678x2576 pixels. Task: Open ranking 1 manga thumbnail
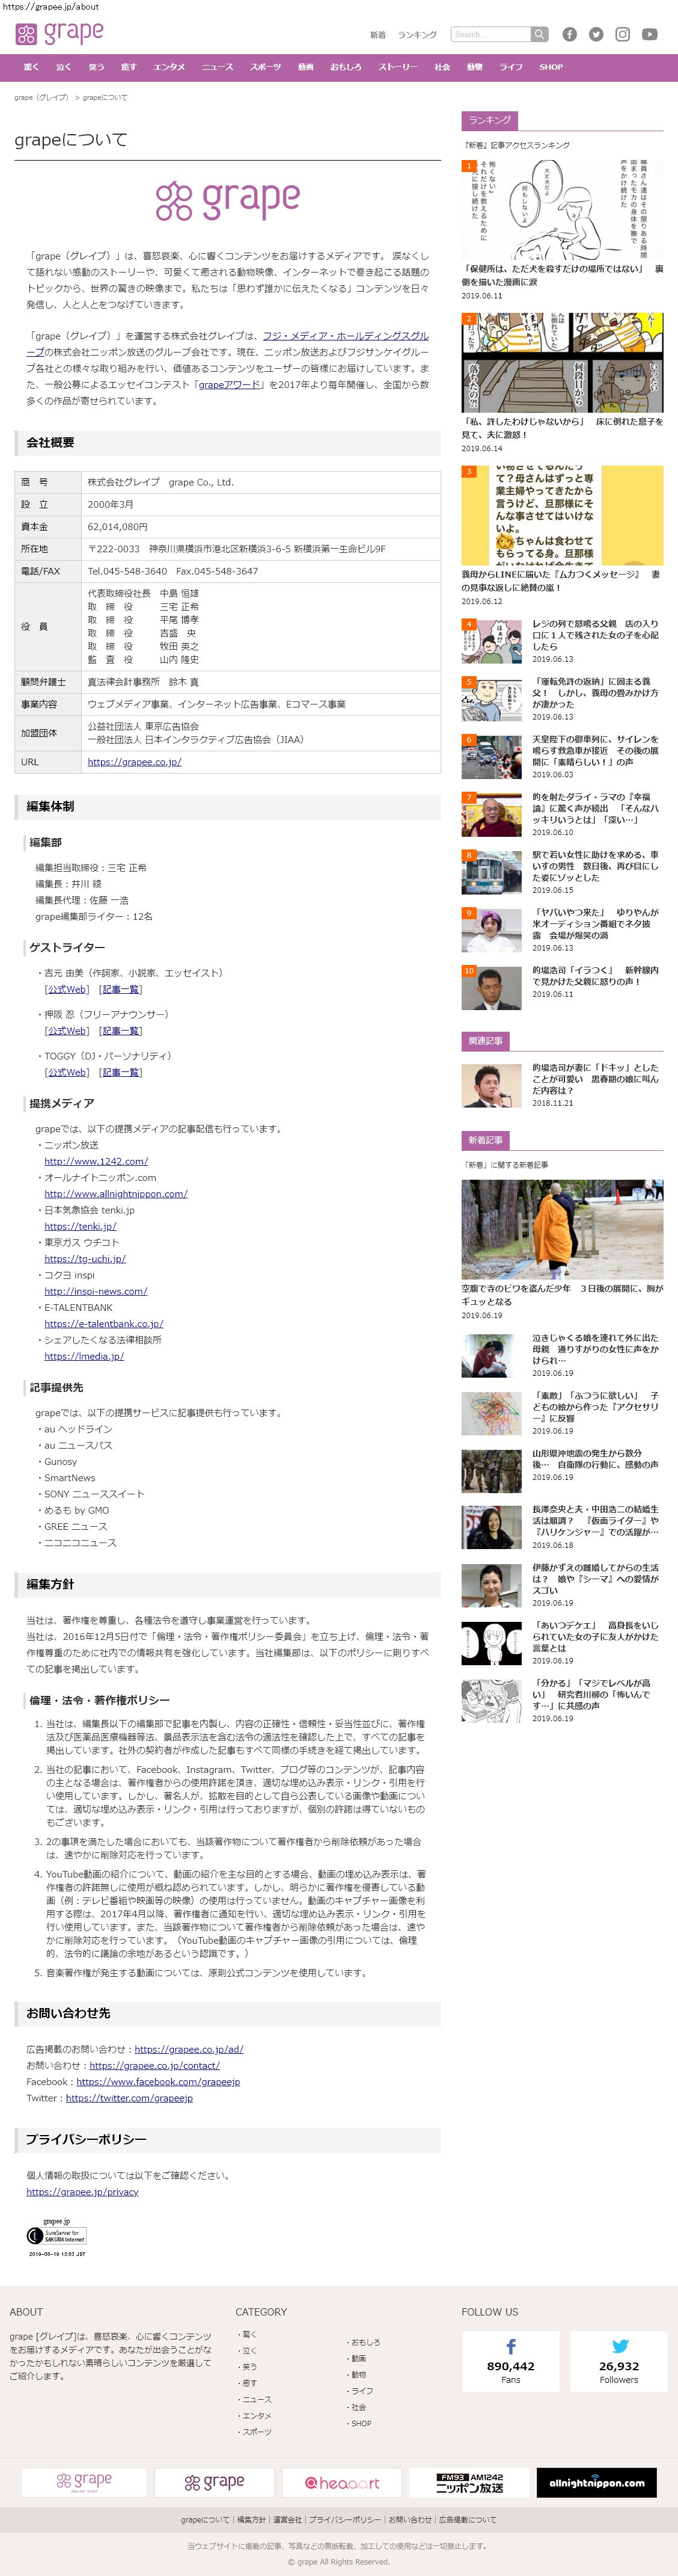coord(562,210)
